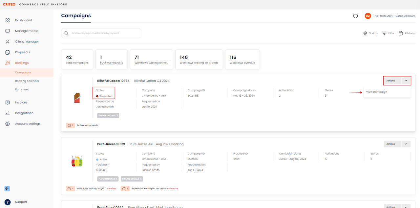
Task: Click the Filter button
Action: pos(388,33)
